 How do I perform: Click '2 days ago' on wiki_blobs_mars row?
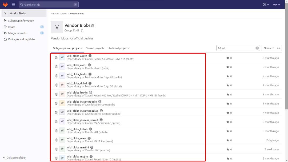point(272,140)
